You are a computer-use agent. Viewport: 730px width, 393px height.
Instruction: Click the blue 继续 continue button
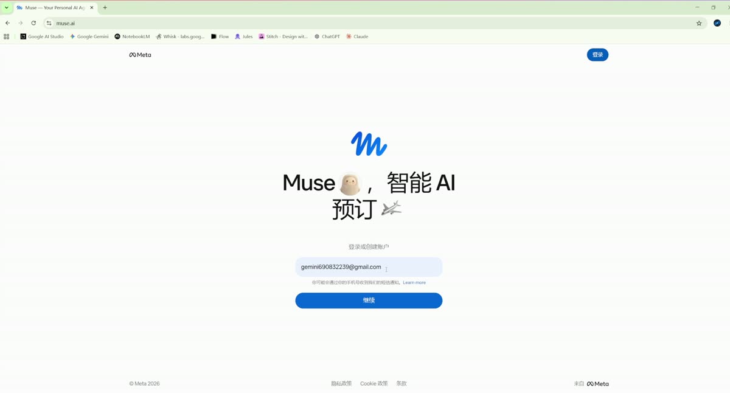coord(369,301)
